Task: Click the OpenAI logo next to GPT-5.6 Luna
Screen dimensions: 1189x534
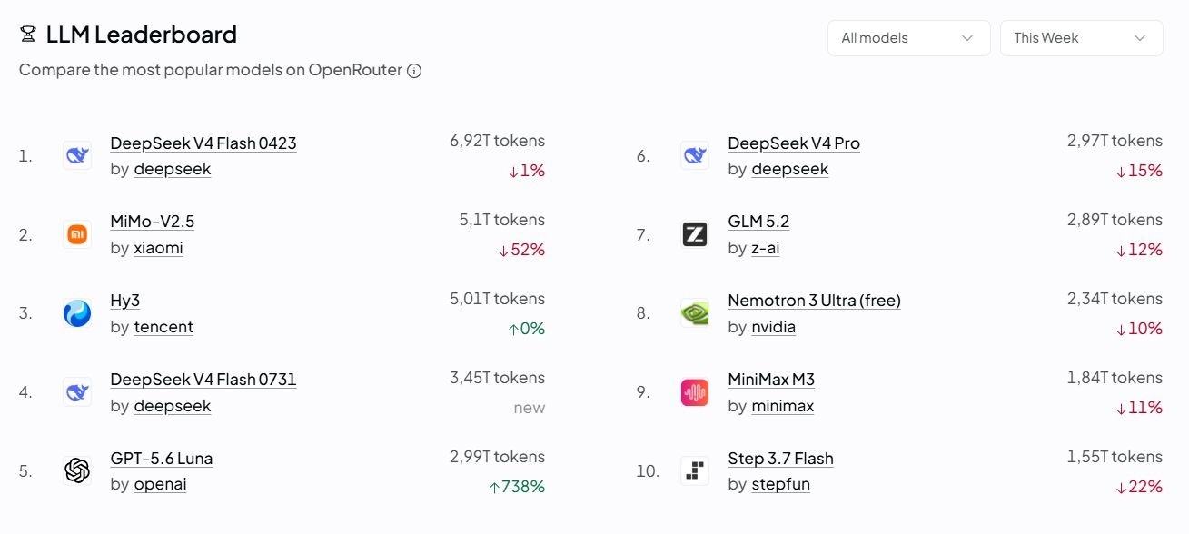Action: pyautogui.click(x=77, y=470)
